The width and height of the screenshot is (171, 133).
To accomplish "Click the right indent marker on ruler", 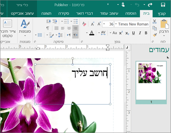I will pyautogui.click(x=108, y=47).
